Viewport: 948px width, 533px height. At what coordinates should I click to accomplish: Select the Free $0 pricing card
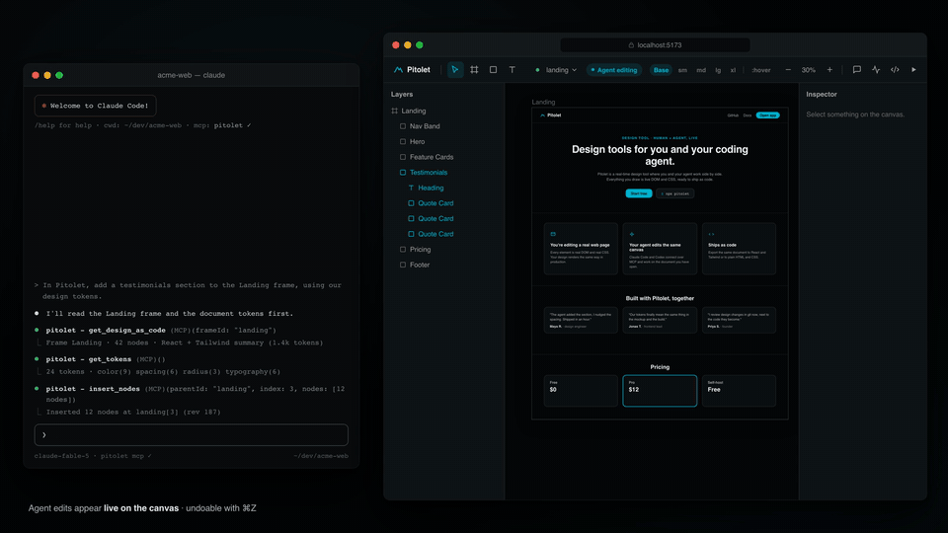pyautogui.click(x=581, y=391)
